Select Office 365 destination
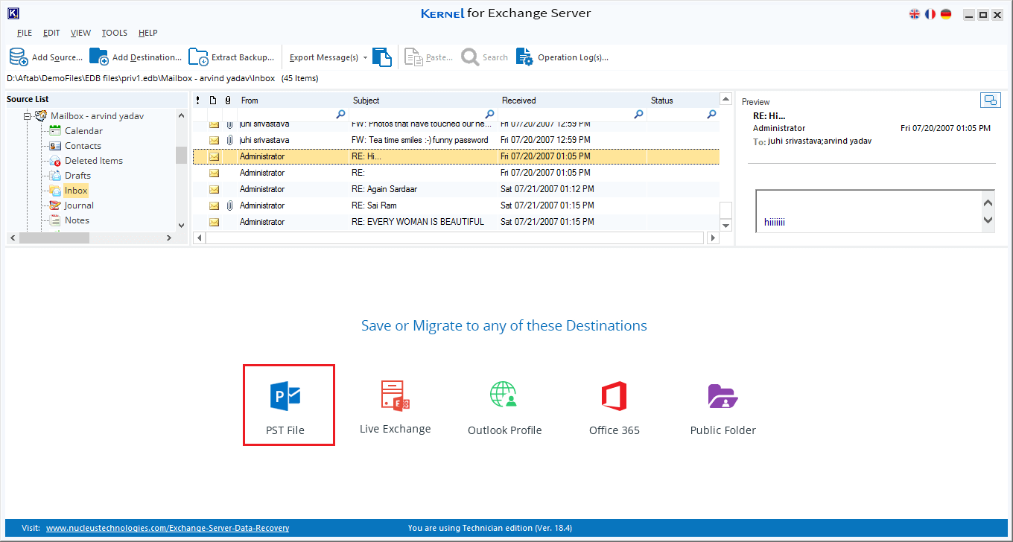Image resolution: width=1013 pixels, height=542 pixels. coord(615,407)
